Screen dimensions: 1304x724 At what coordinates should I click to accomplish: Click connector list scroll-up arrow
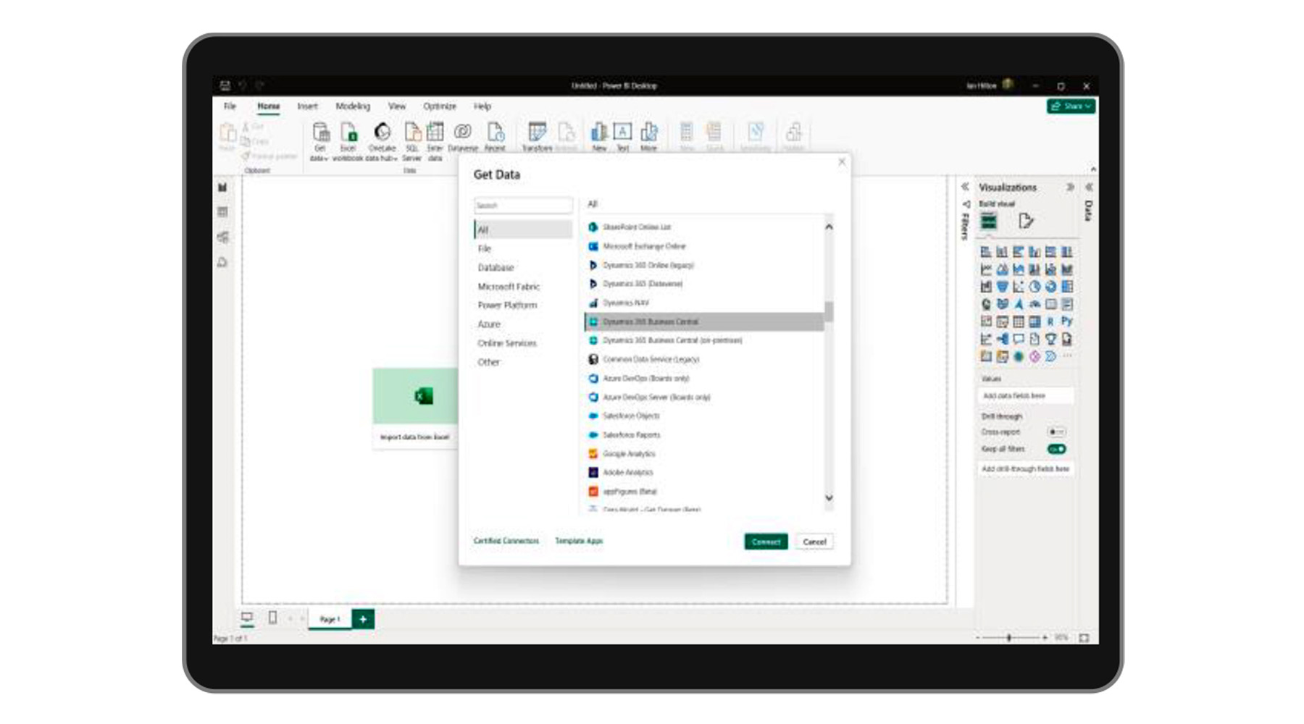[829, 227]
